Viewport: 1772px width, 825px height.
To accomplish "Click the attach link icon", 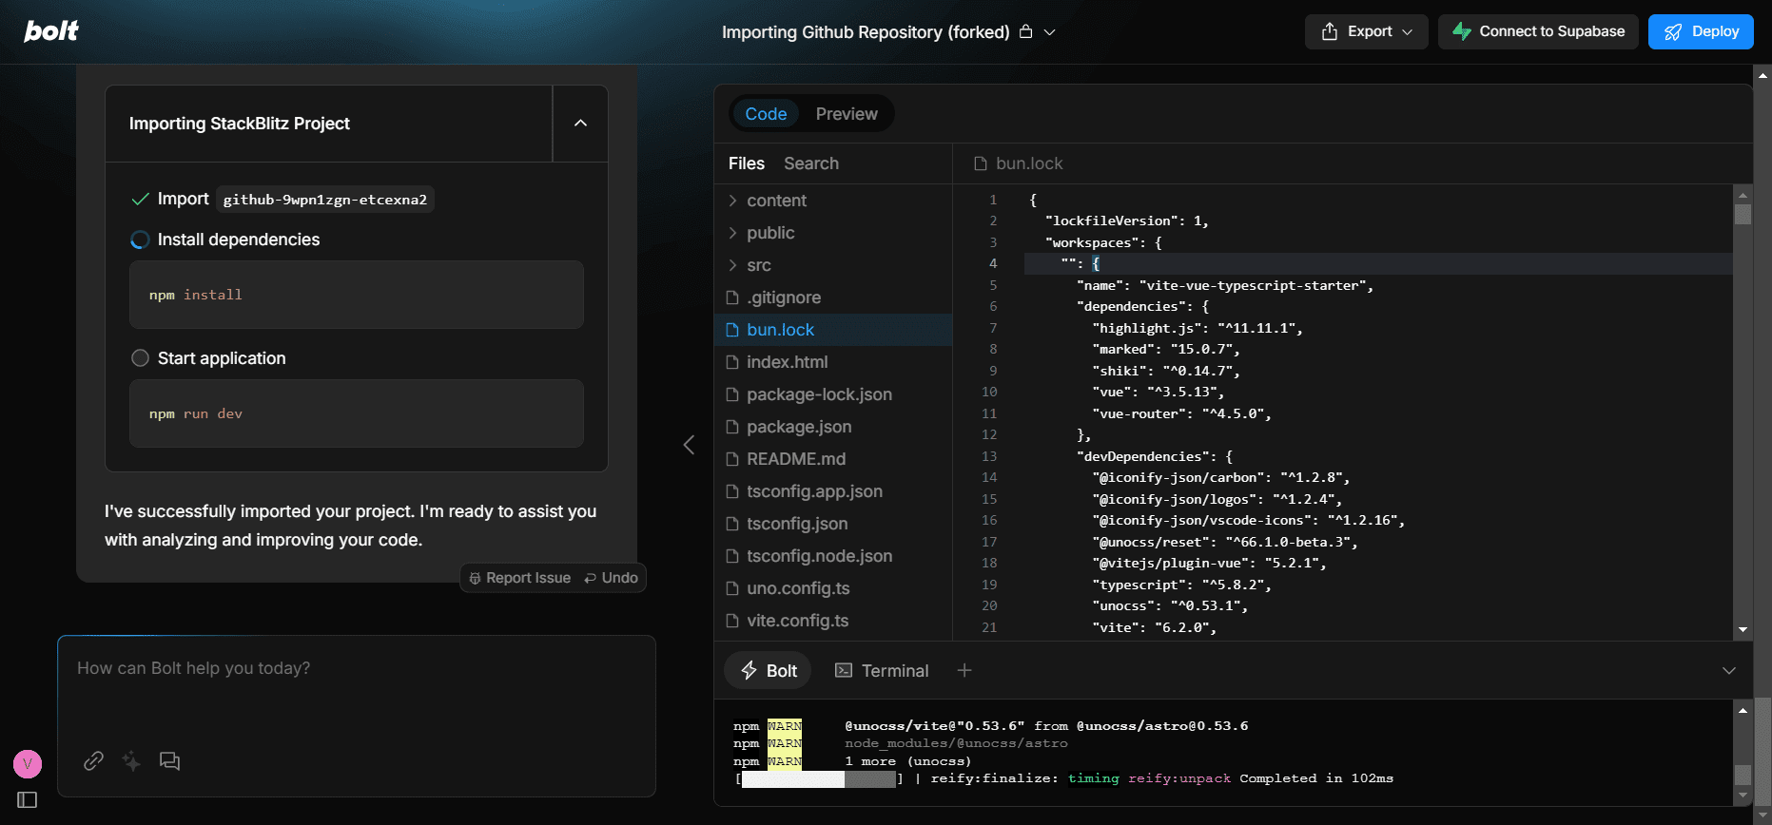I will (93, 760).
